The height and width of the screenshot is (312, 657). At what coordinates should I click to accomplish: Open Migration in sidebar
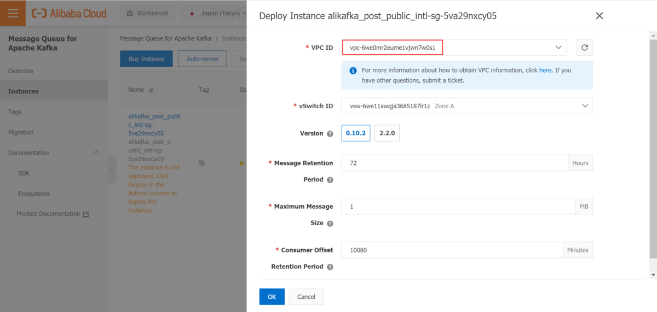click(x=21, y=132)
